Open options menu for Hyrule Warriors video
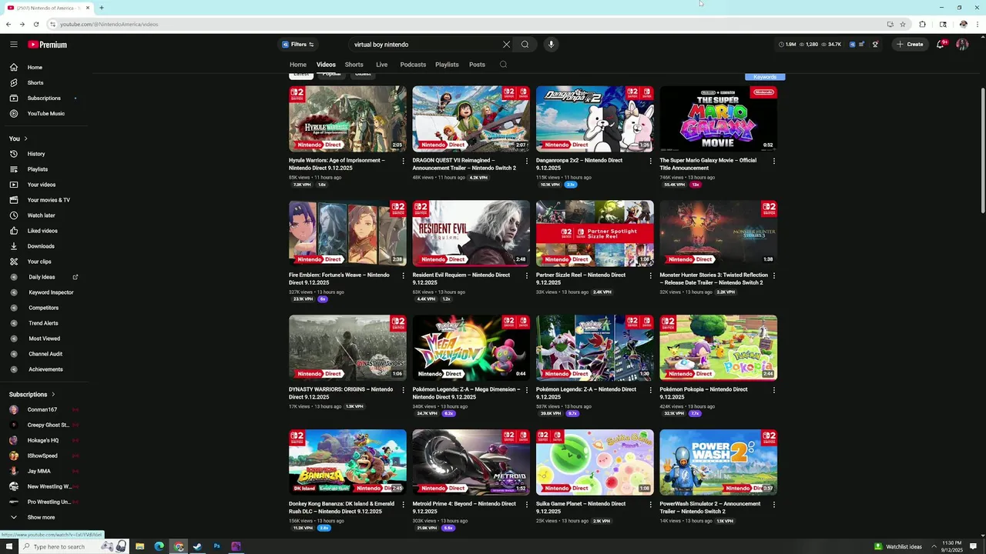This screenshot has width=986, height=554. 403,161
